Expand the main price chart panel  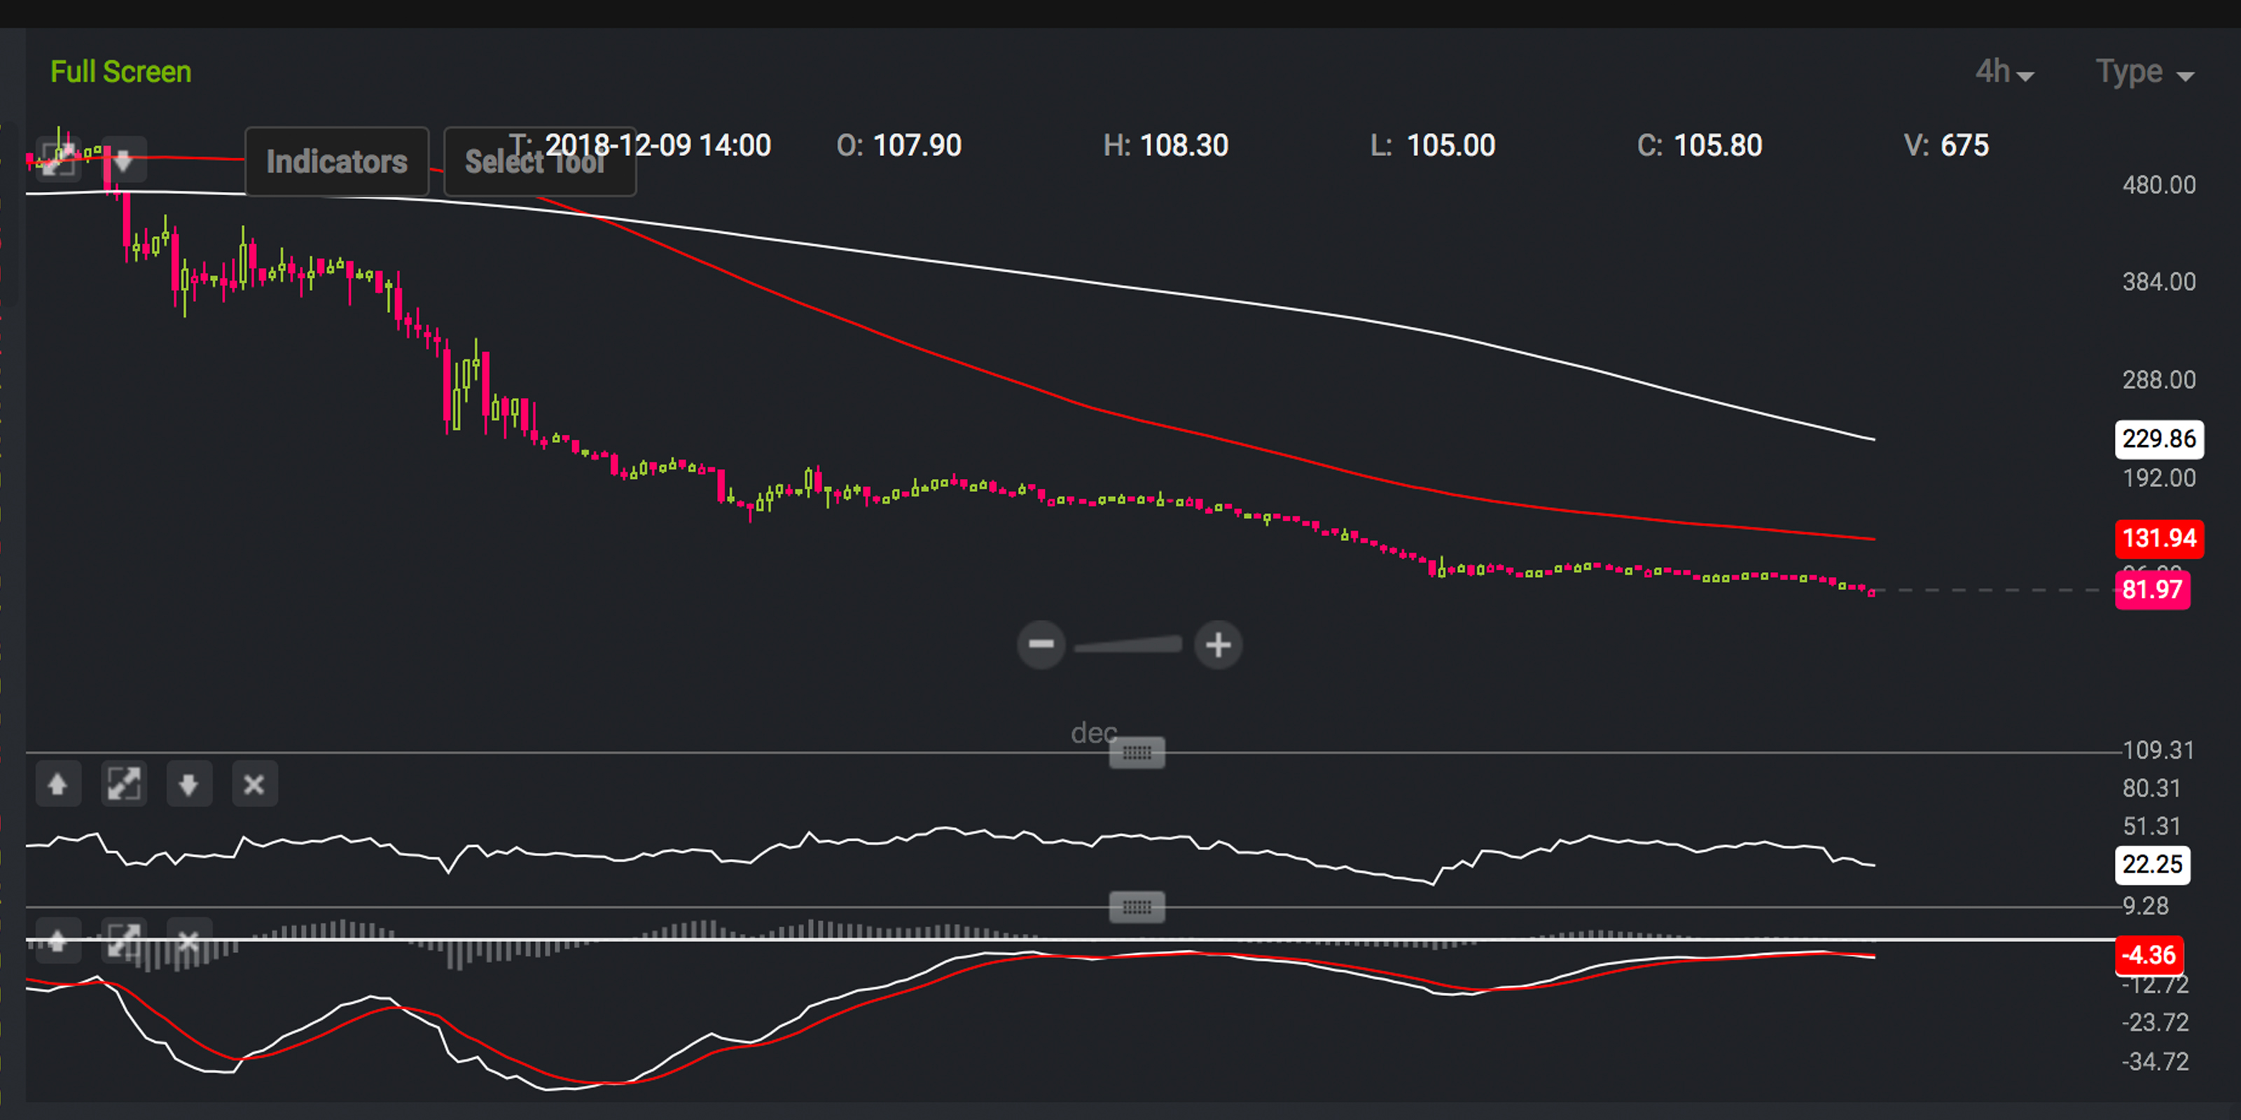[58, 159]
